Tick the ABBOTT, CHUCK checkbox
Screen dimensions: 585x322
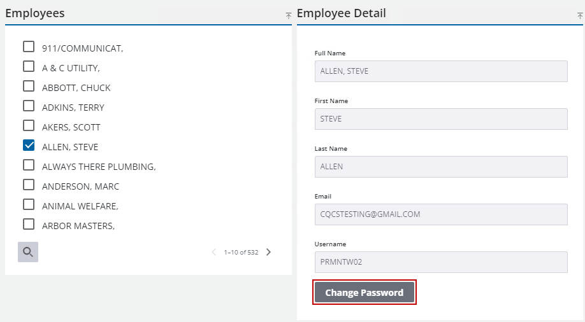point(29,86)
